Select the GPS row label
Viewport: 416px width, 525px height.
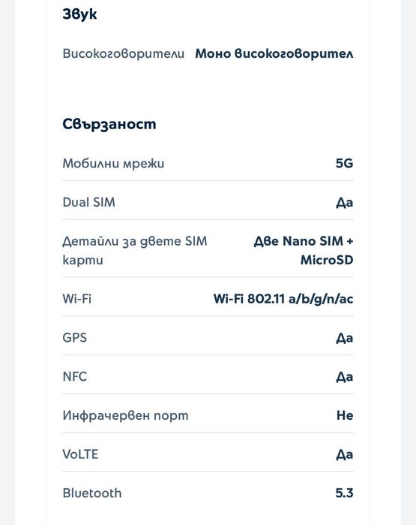coord(74,337)
